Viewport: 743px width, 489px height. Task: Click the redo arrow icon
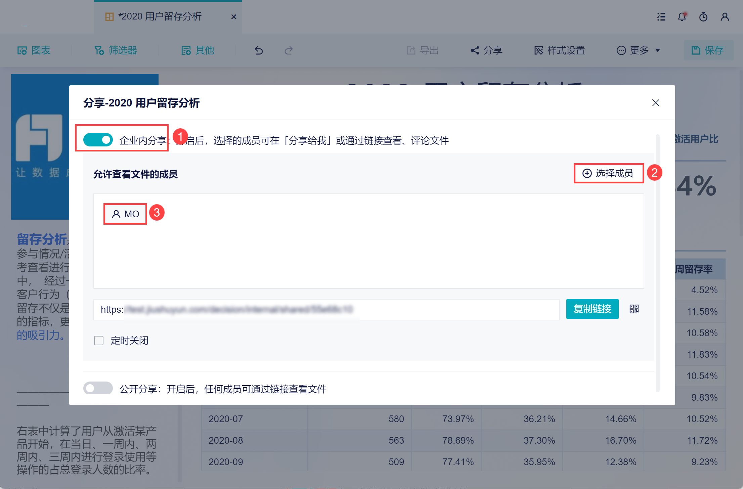pyautogui.click(x=289, y=50)
